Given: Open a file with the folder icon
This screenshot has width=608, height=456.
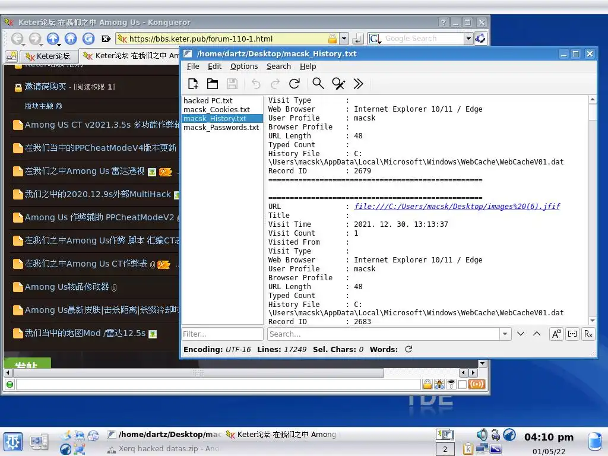Looking at the screenshot, I should point(213,84).
